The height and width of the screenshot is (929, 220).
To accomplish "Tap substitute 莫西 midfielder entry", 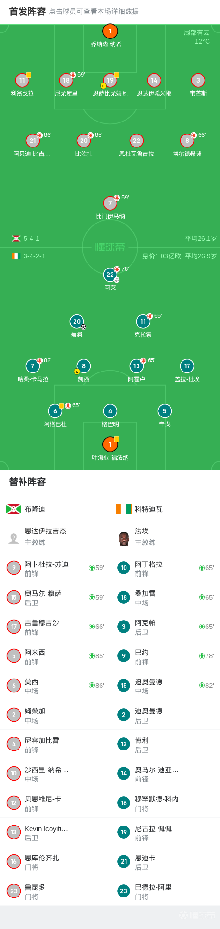I will coord(55,686).
